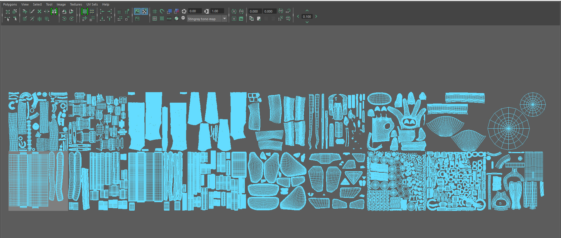Click the Align UVs to left icon

(102, 11)
